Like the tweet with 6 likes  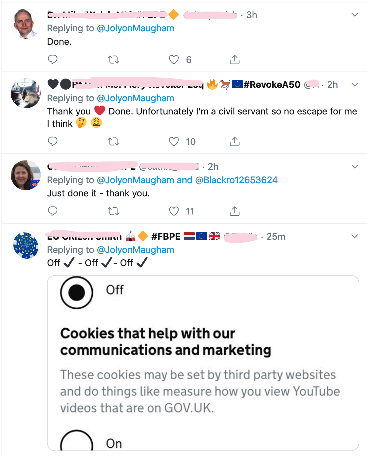[174, 59]
